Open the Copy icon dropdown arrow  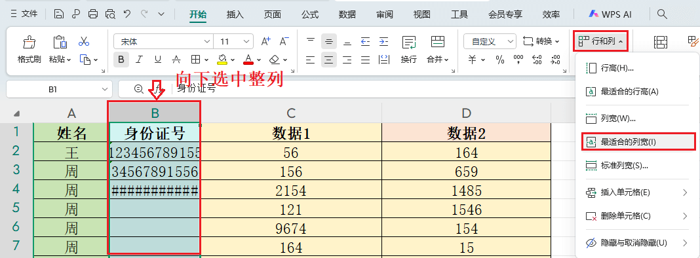click(96, 60)
